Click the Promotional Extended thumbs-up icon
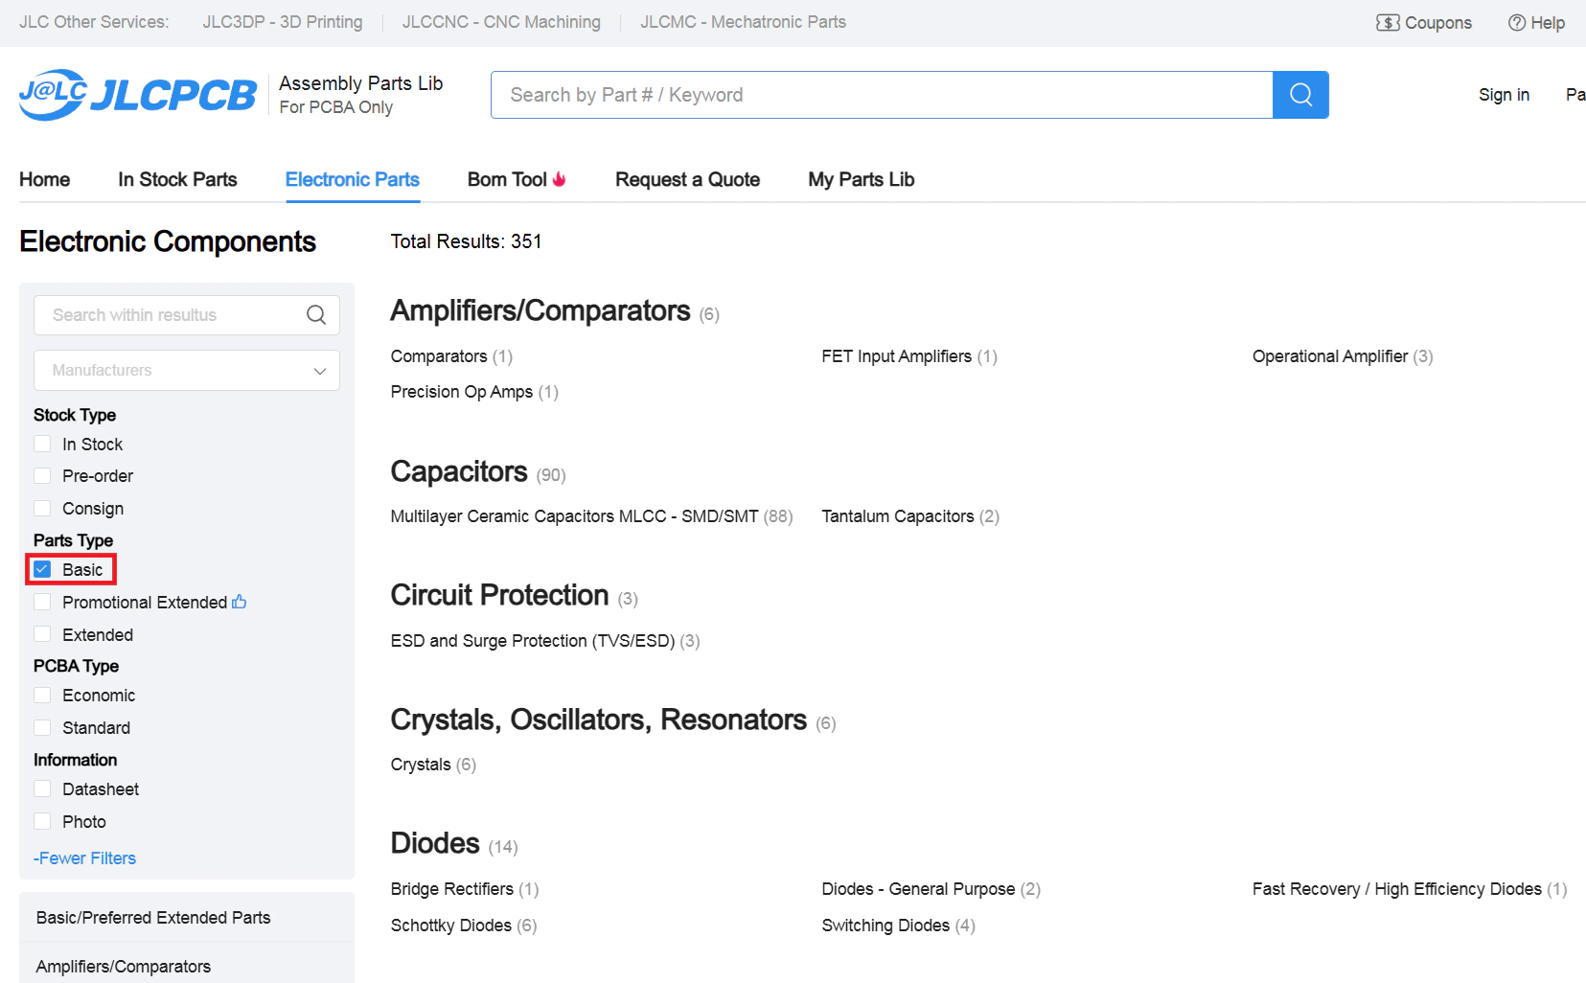The height and width of the screenshot is (983, 1586). [x=240, y=602]
